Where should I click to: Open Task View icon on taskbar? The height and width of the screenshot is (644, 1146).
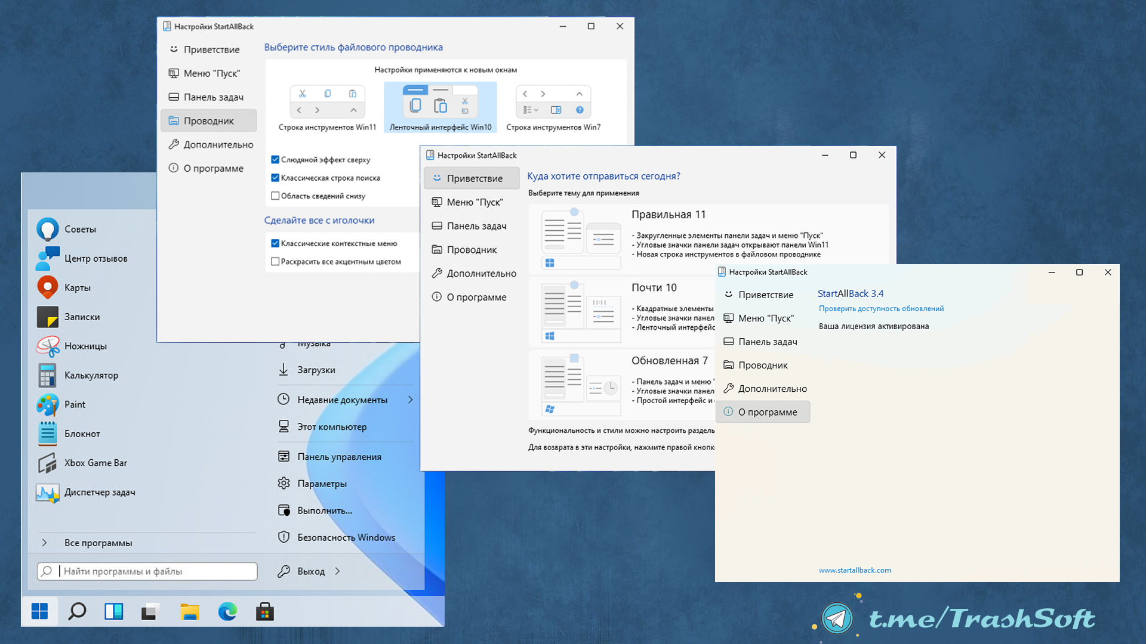pos(150,611)
